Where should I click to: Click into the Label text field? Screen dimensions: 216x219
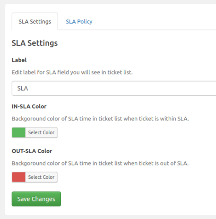[114, 88]
